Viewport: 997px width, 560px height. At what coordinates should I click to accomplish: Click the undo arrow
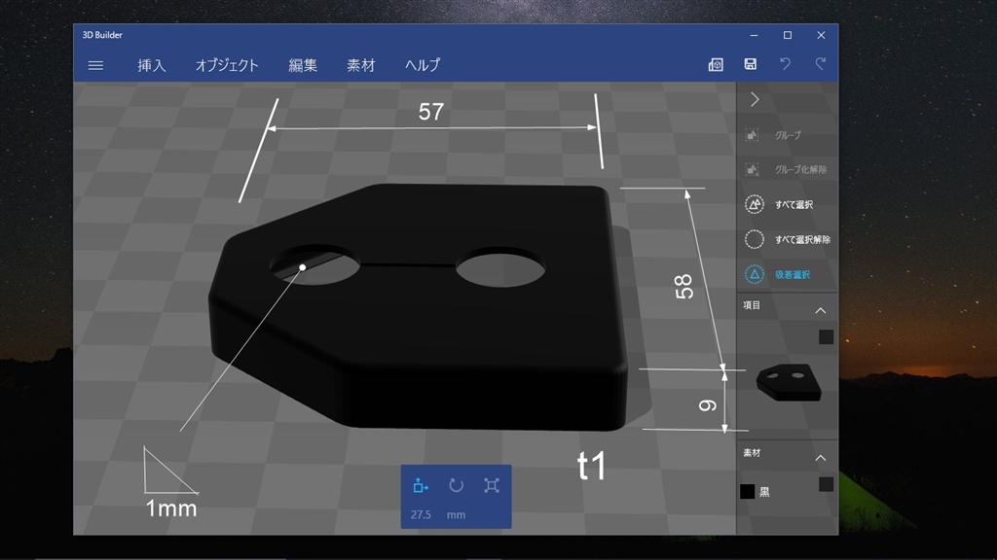(786, 63)
